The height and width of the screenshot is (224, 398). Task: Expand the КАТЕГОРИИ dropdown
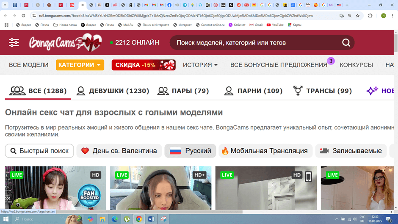pos(80,65)
